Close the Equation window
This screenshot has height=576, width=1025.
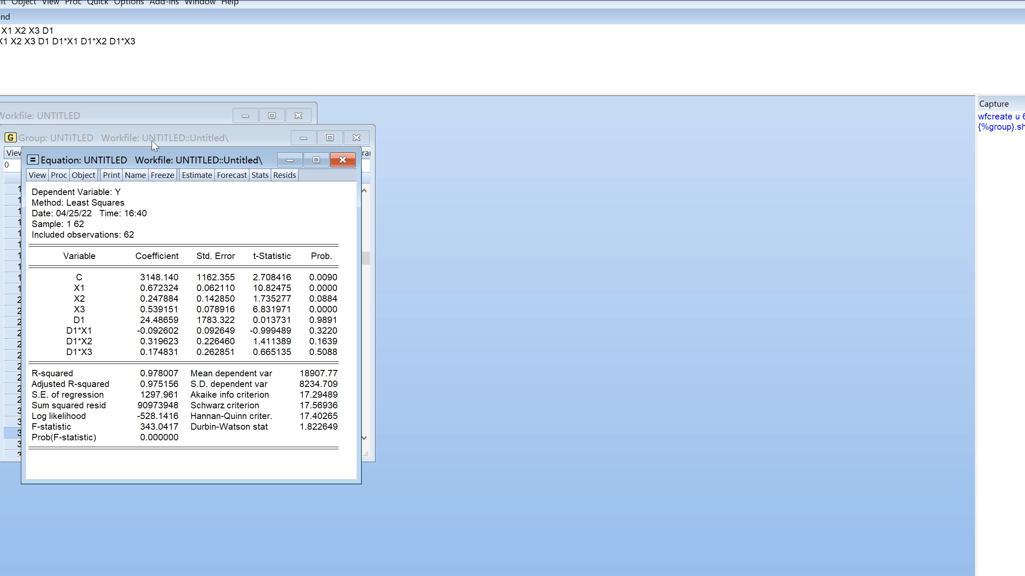tap(343, 160)
